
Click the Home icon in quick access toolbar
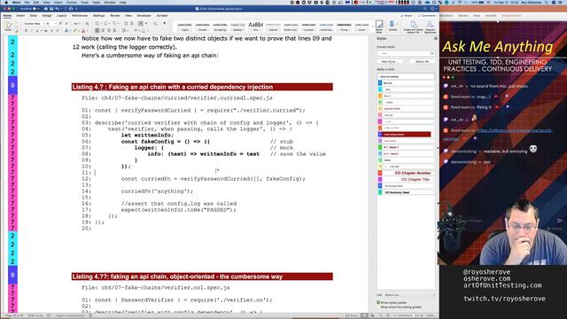(46, 8)
